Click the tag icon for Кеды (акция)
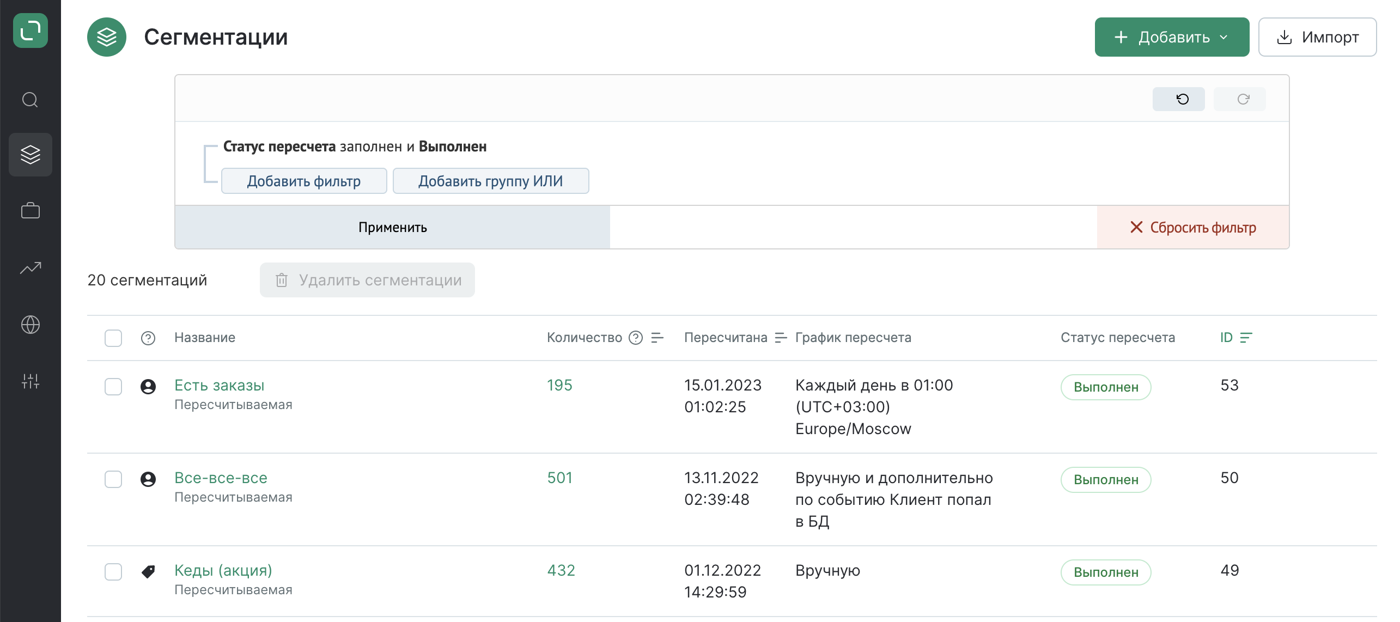This screenshot has width=1400, height=622. (148, 572)
